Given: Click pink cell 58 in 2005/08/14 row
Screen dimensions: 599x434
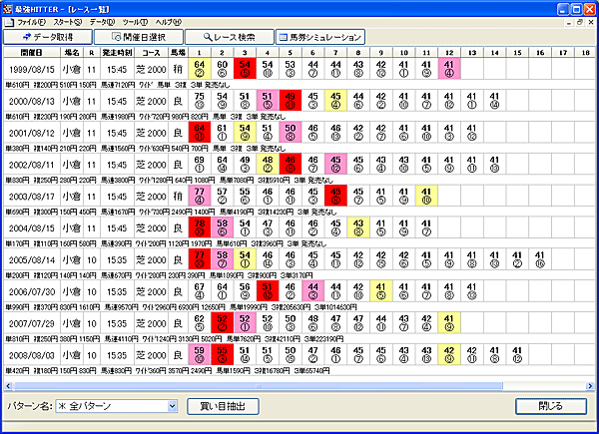Looking at the screenshot, I should pos(222,259).
